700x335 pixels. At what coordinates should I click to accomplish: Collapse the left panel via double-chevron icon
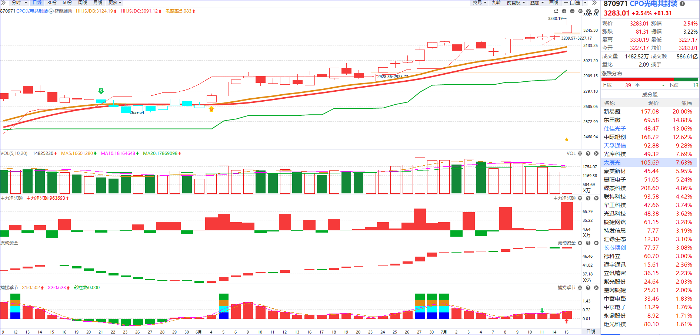click(x=3, y=3)
